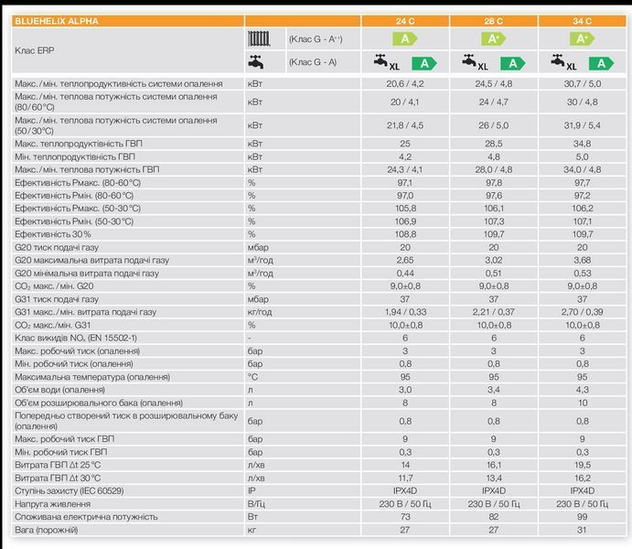Click 'Вага (порожній)' row label

[46, 530]
